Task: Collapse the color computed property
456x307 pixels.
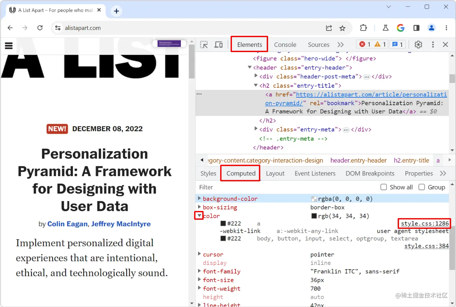Action: (199, 216)
